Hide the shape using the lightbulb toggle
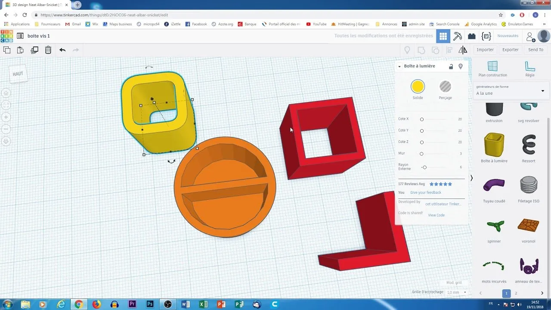 point(461,66)
